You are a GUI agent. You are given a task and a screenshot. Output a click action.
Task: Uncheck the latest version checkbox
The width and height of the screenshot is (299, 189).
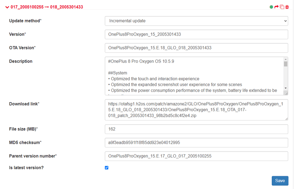(107, 168)
